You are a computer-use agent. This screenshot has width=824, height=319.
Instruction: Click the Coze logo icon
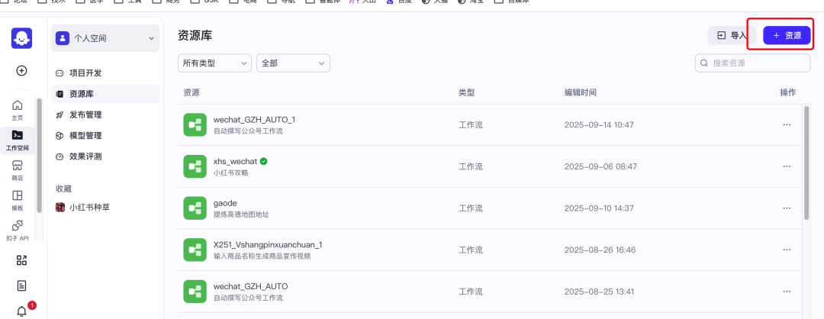click(x=21, y=38)
